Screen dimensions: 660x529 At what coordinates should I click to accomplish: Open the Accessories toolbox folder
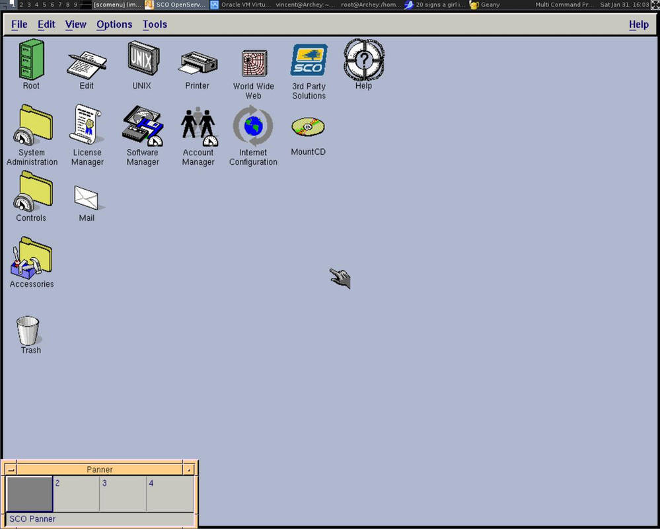32,257
